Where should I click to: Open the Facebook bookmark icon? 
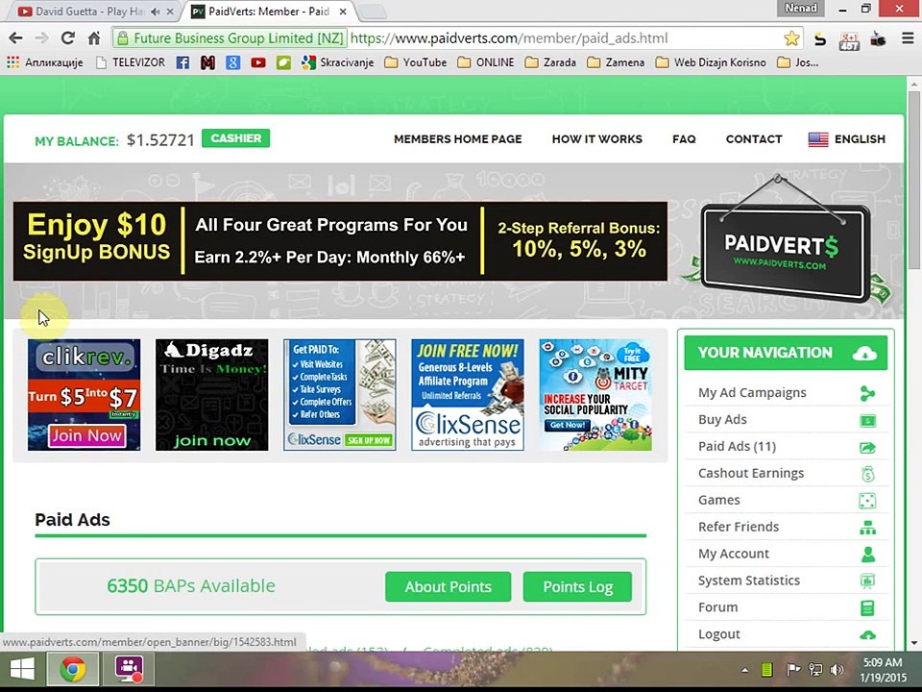click(182, 62)
